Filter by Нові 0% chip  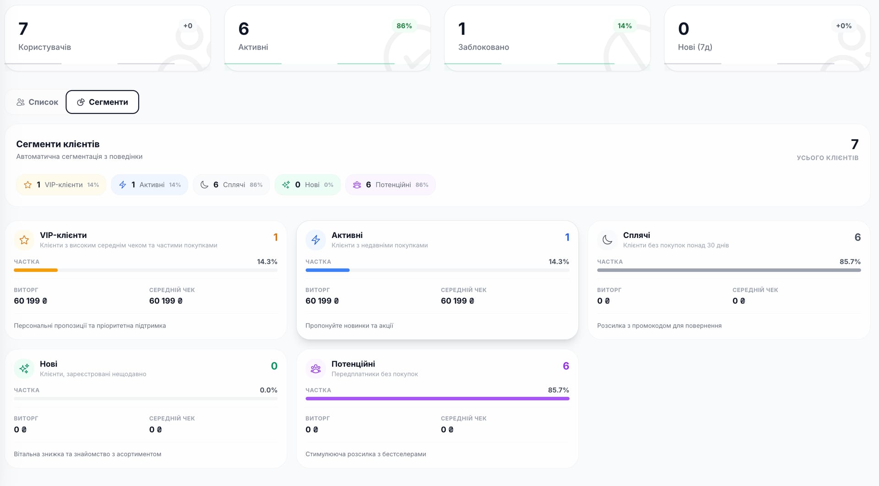[308, 185]
